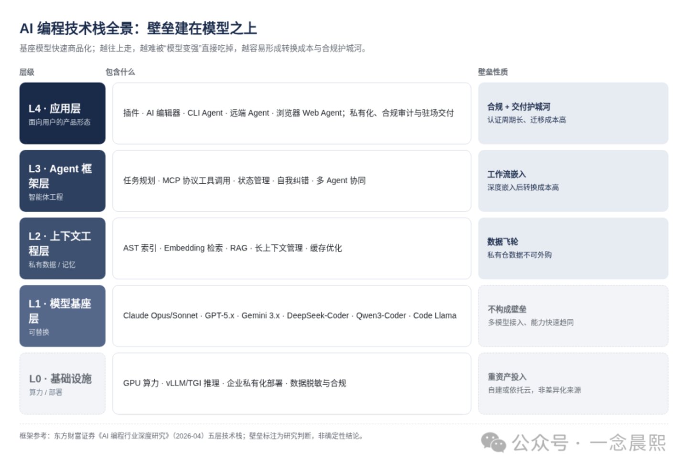
Task: Click the text 插件 · AI 编辑器 · CLI Agent
Action: point(172,113)
